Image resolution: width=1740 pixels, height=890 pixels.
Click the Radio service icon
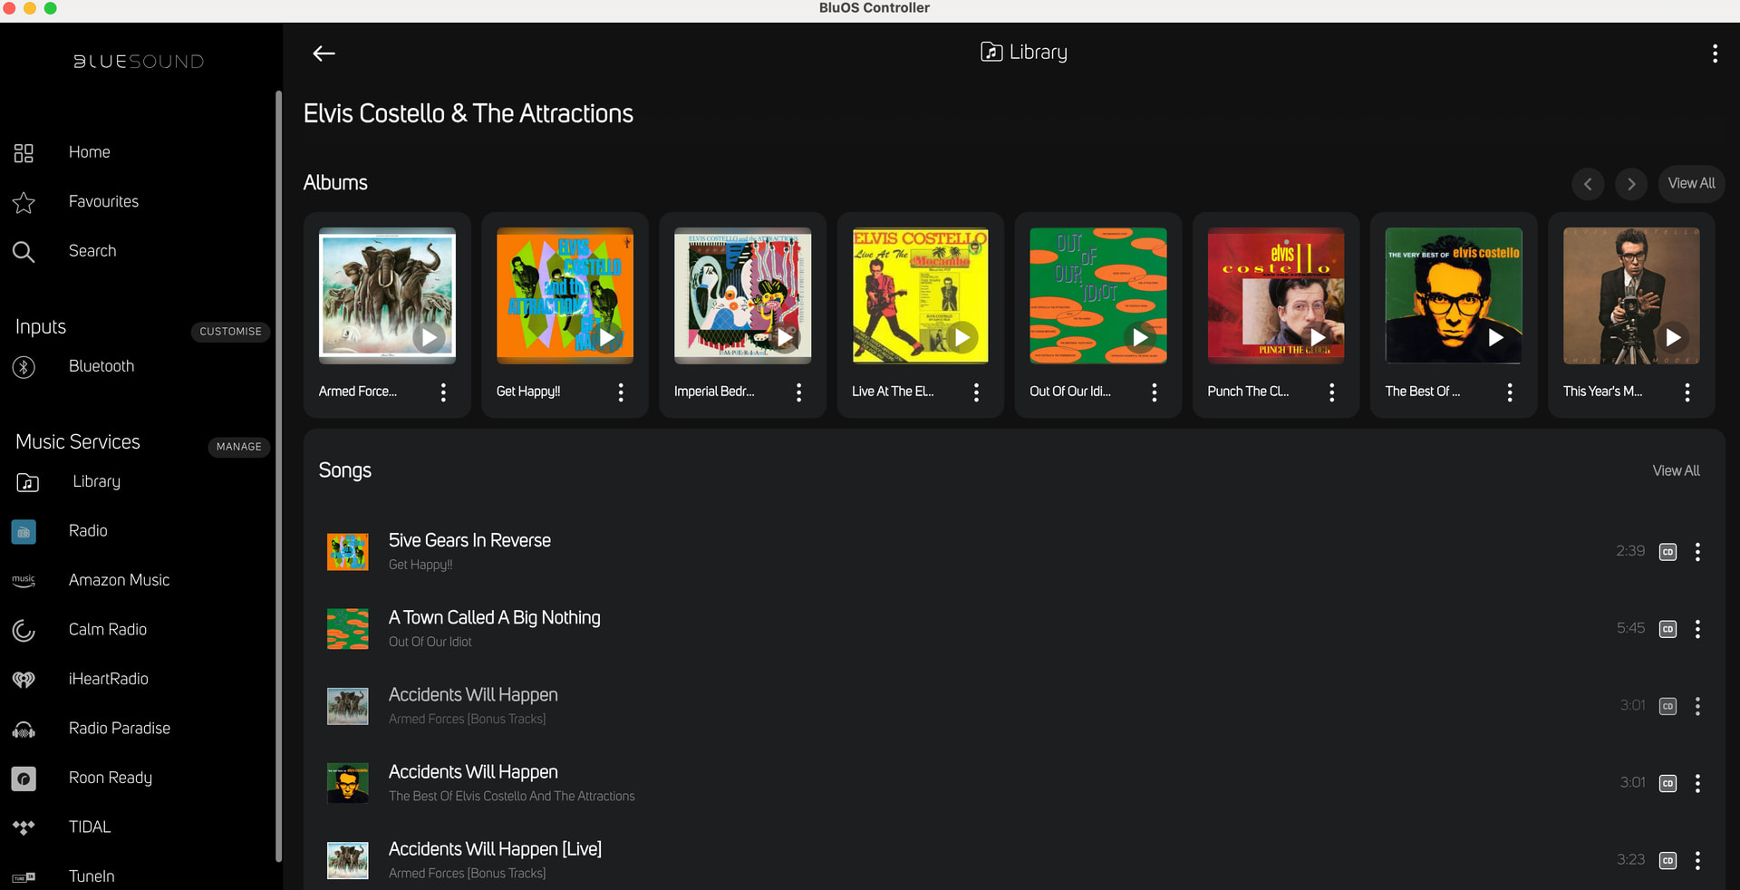point(24,532)
